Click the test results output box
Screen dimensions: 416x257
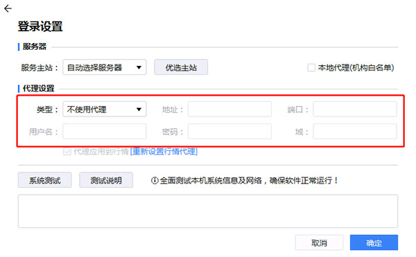coord(208,211)
